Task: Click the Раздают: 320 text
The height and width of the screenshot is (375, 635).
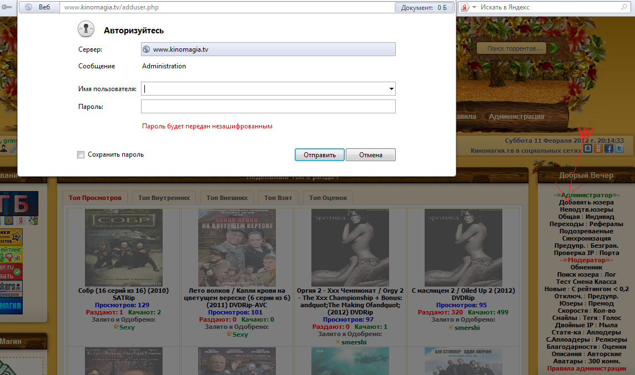Action: point(440,313)
